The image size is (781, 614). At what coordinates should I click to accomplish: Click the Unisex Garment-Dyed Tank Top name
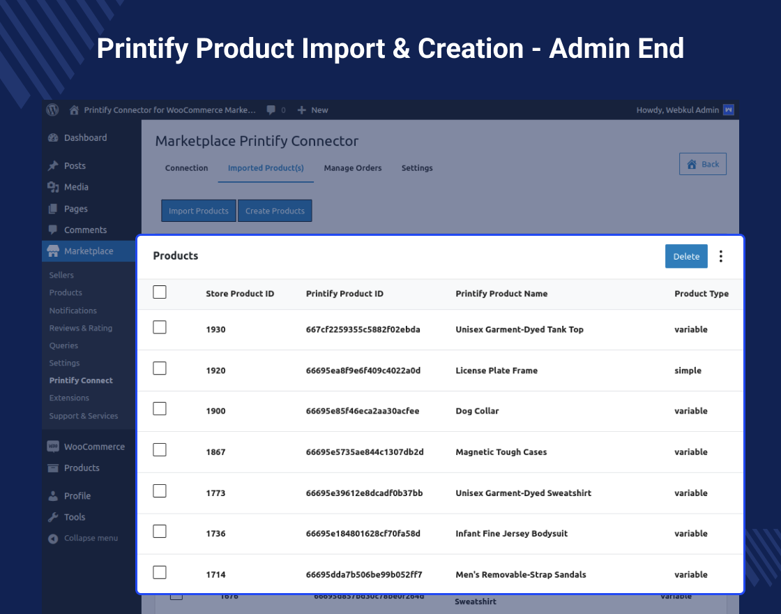click(x=520, y=329)
